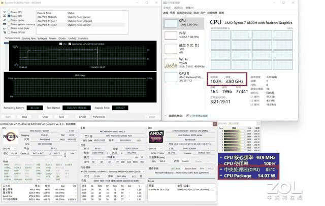Open the Clocks tab
Viewport: 325px width, 206px height.
(62, 38)
